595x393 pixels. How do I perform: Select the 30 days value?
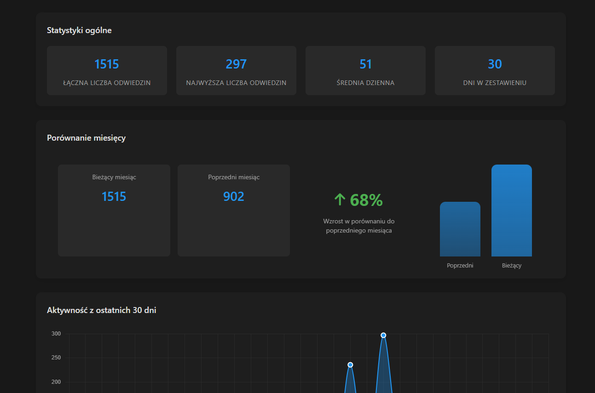pos(495,64)
